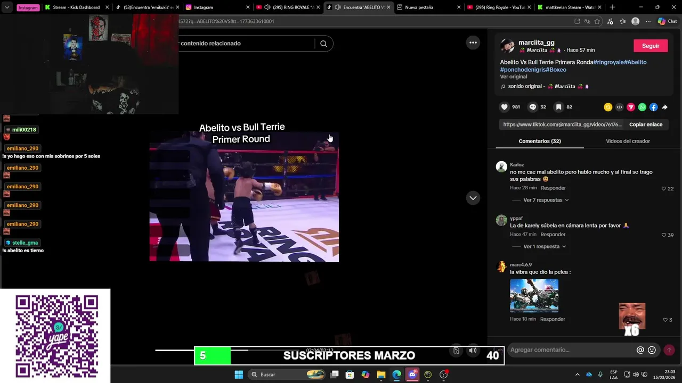Open Copilot Chat in browser toolbar
The image size is (682, 383).
tap(667, 21)
